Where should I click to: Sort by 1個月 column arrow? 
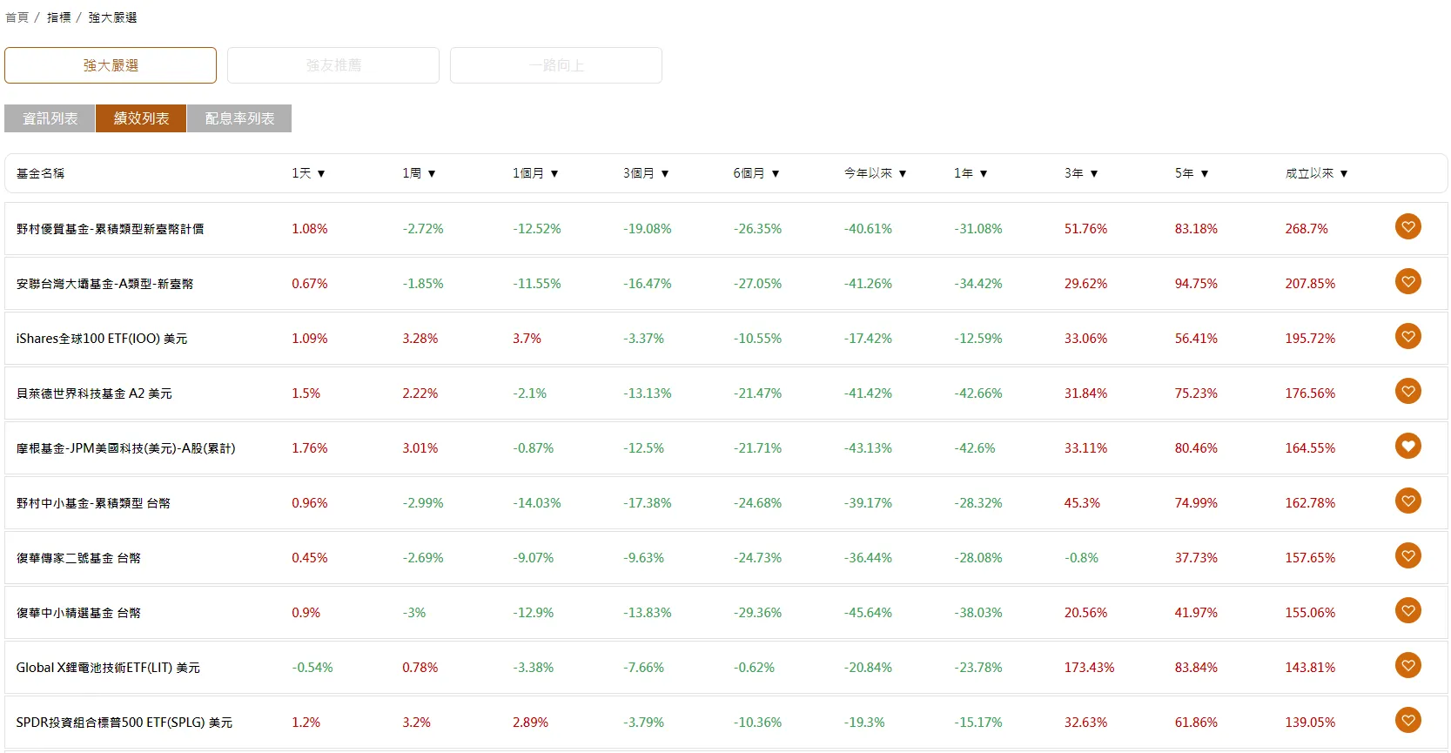pos(554,174)
